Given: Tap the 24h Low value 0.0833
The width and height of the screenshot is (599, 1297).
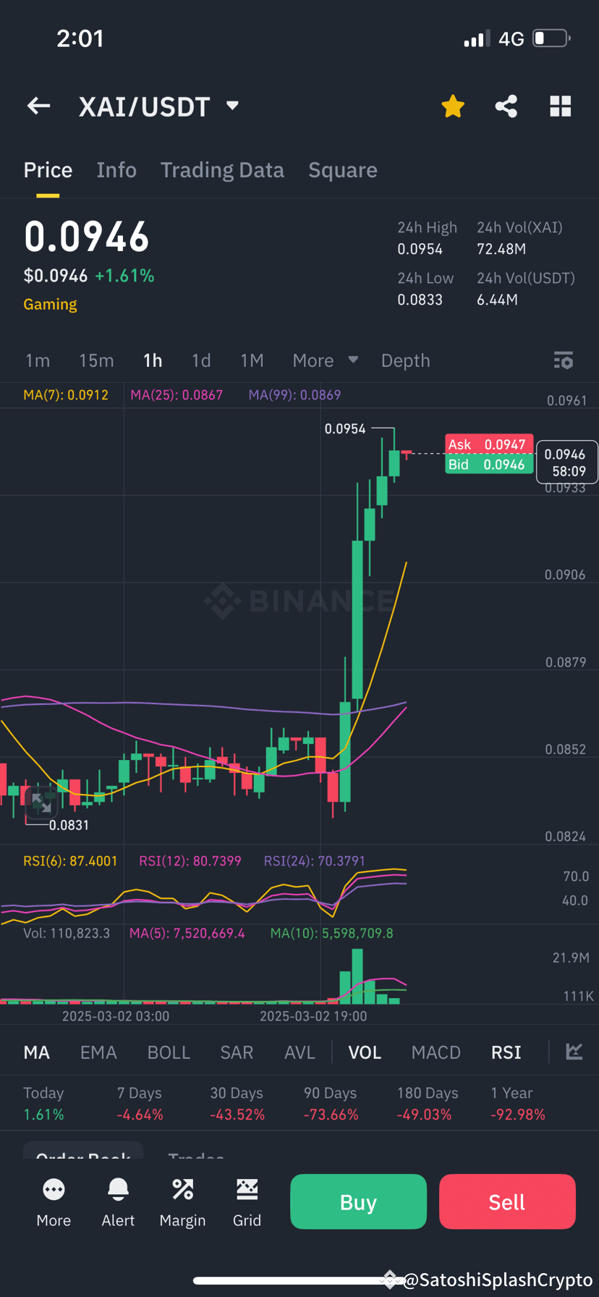Looking at the screenshot, I should click(x=420, y=300).
